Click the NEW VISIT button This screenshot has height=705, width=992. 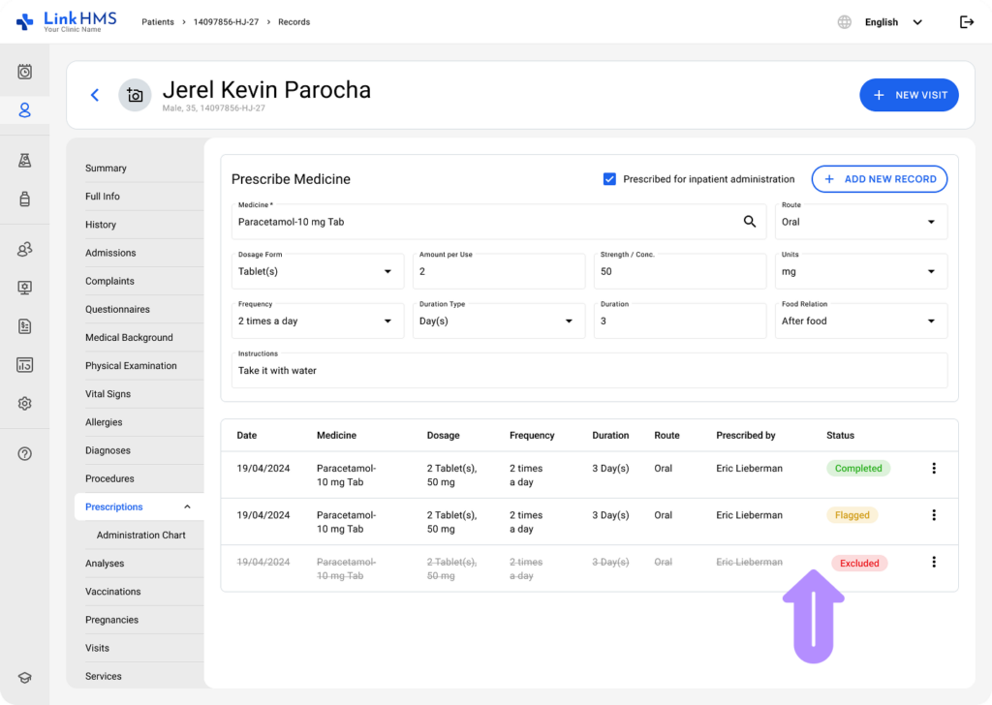click(909, 95)
